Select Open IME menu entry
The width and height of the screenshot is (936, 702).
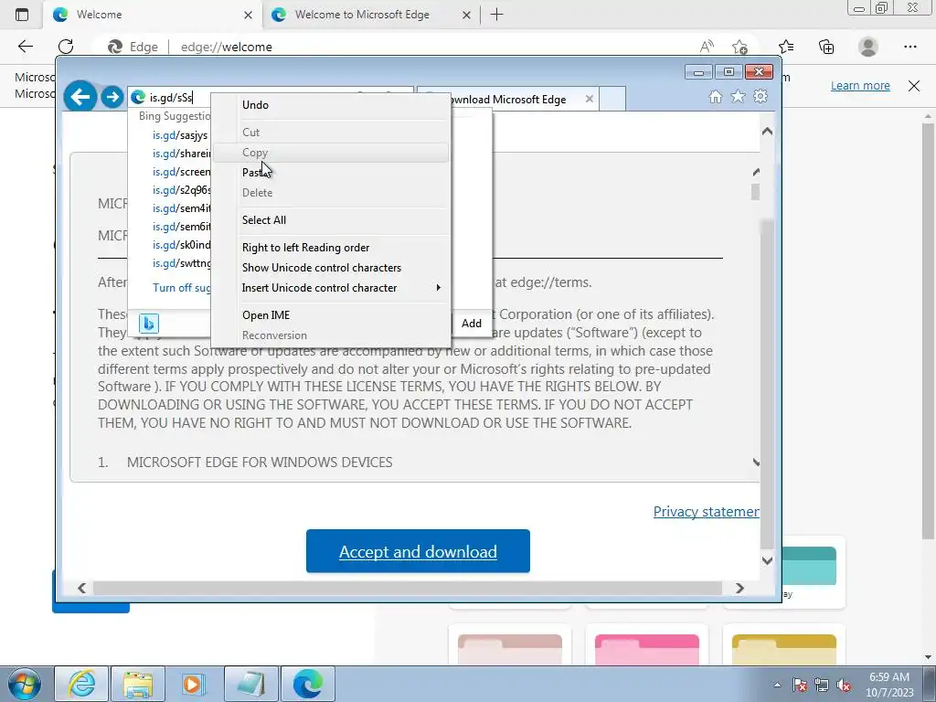click(x=331, y=315)
